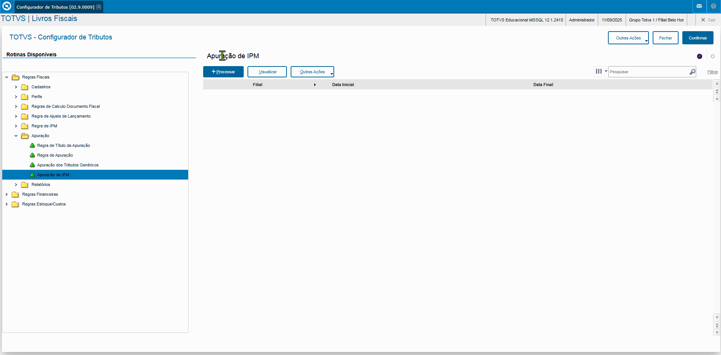Viewport: 721px width, 355px height.
Task: Click the Sair button
Action: 708,20
